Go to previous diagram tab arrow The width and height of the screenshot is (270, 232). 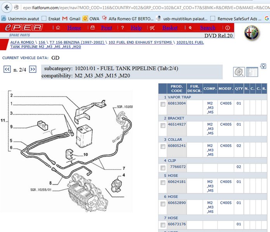pyautogui.click(x=7, y=70)
